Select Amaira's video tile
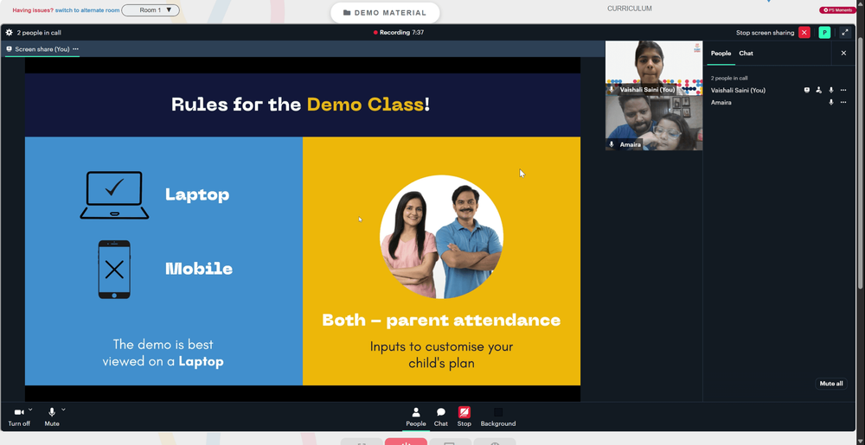This screenshot has width=865, height=445. pos(654,123)
